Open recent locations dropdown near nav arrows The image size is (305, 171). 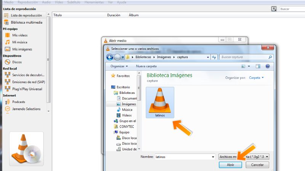tap(123, 57)
